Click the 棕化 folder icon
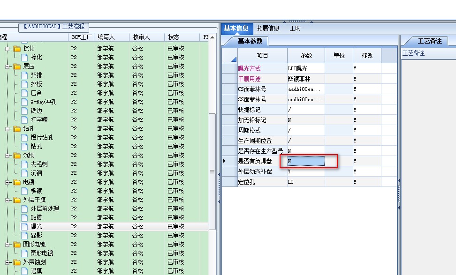This screenshot has height=275, width=456. coord(17,49)
